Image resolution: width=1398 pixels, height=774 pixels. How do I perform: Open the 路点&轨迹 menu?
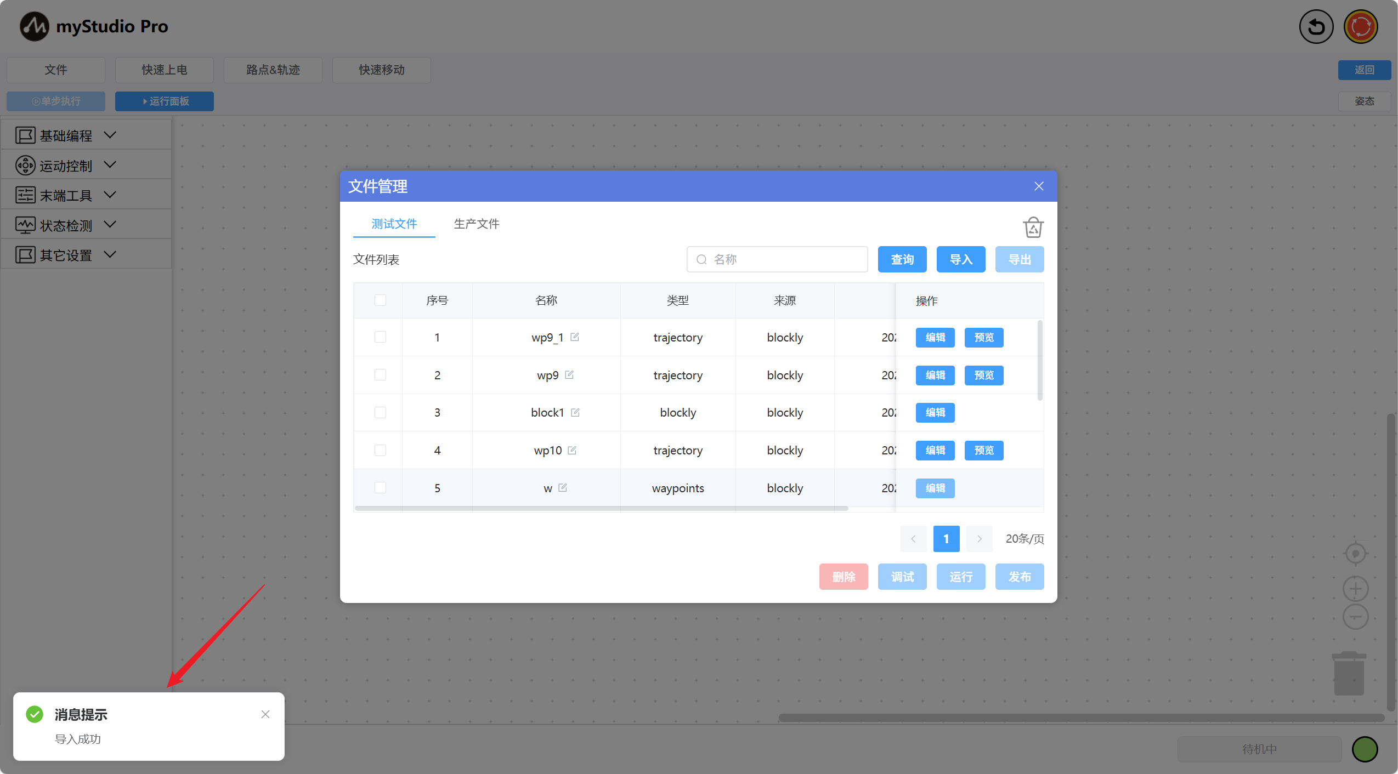(273, 70)
